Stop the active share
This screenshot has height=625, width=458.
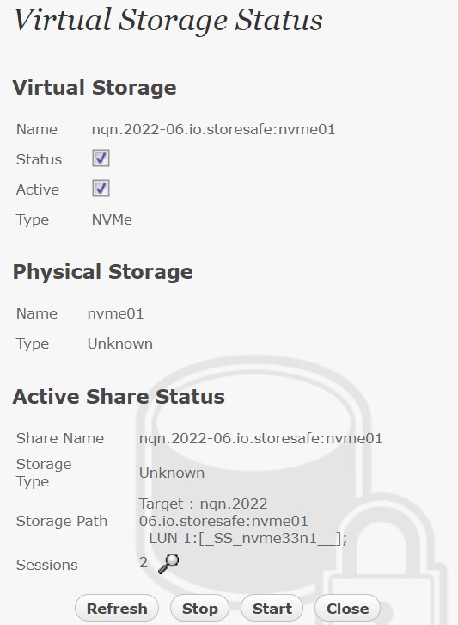click(199, 609)
